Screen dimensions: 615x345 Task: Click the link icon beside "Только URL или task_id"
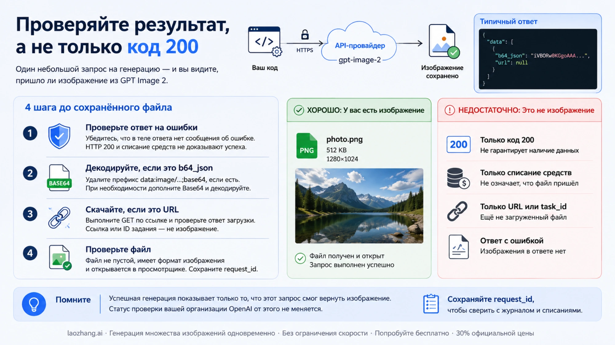click(457, 211)
